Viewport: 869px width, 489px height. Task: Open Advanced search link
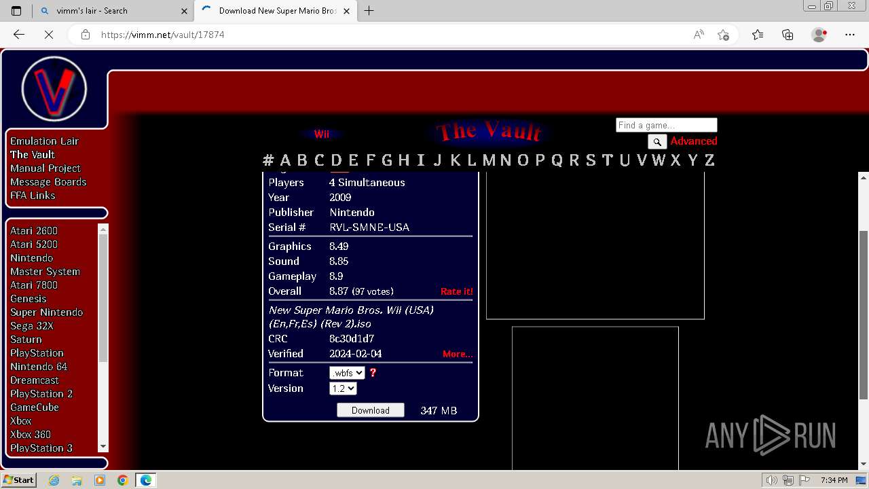pyautogui.click(x=694, y=141)
